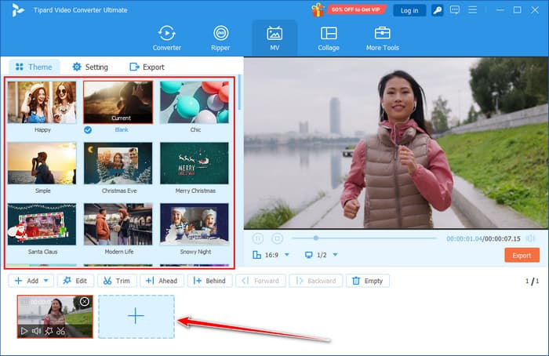Click the Log in button
The width and height of the screenshot is (549, 356).
409,10
